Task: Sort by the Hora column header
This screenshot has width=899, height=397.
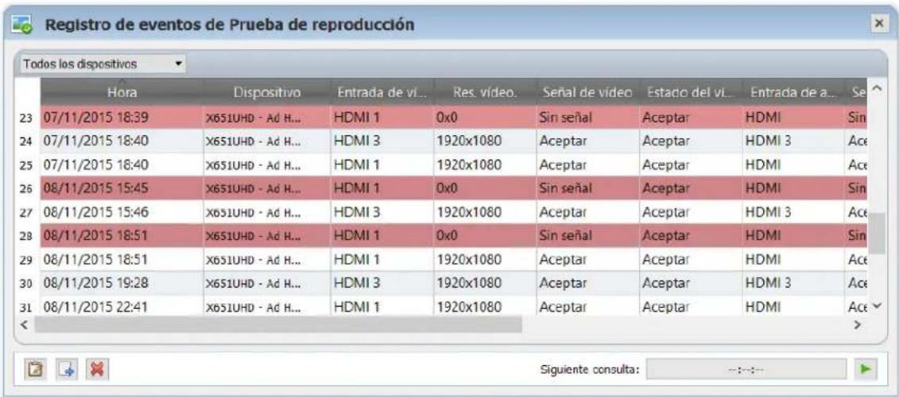Action: (121, 91)
